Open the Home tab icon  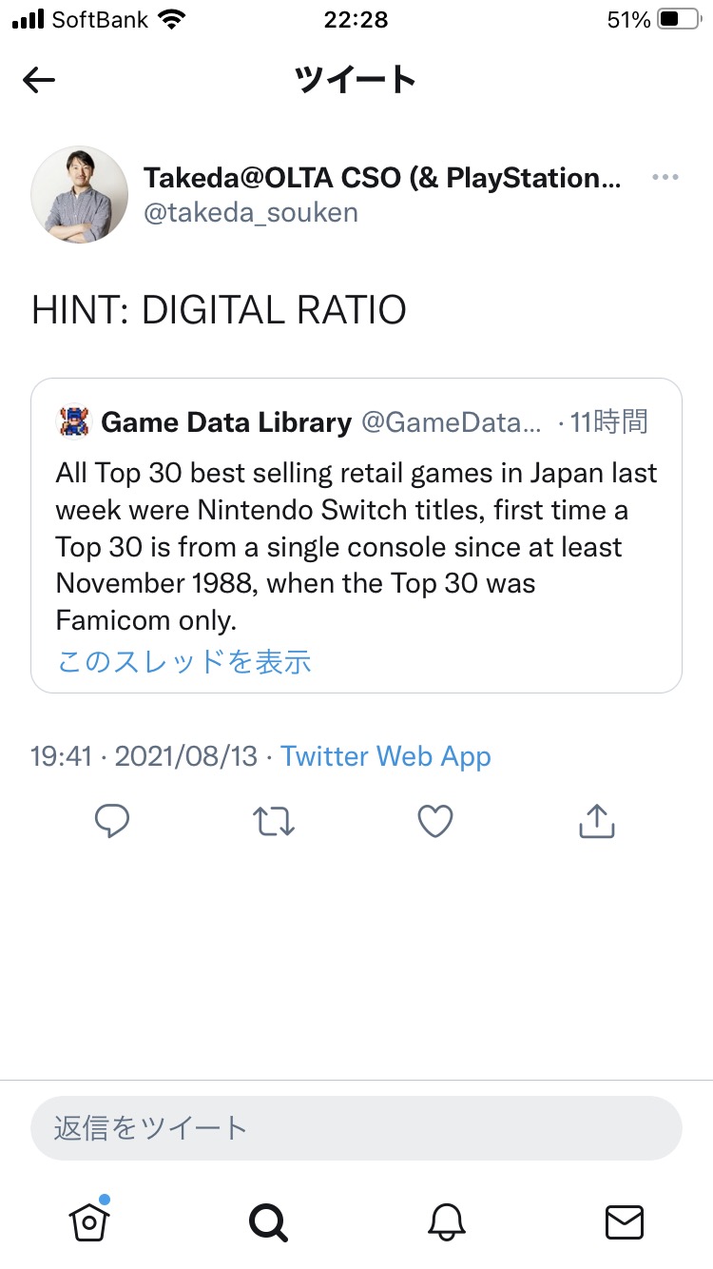(89, 1220)
